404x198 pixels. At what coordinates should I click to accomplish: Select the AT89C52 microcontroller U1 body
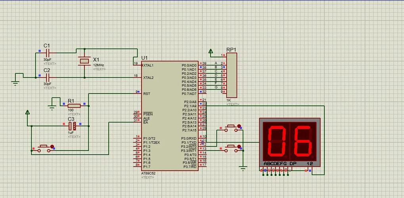pos(170,116)
